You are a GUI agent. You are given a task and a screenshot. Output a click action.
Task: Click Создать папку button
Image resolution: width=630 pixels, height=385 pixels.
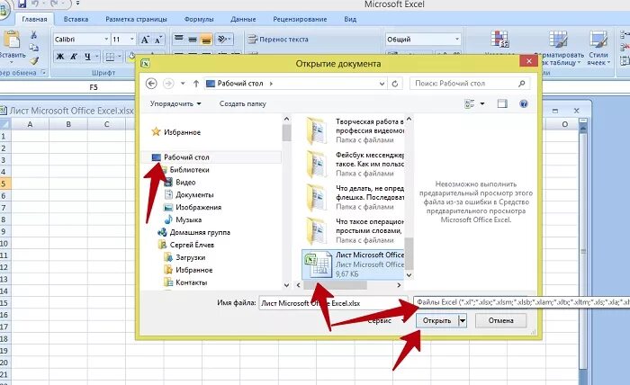243,103
